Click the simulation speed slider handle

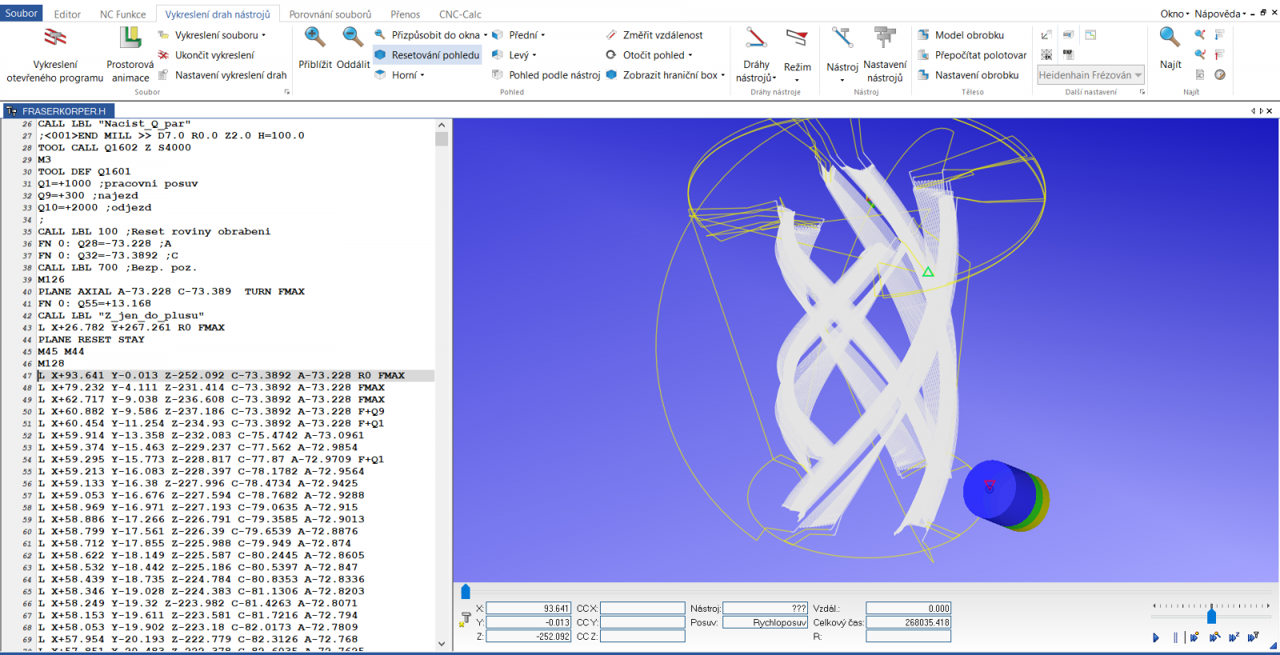(1211, 616)
